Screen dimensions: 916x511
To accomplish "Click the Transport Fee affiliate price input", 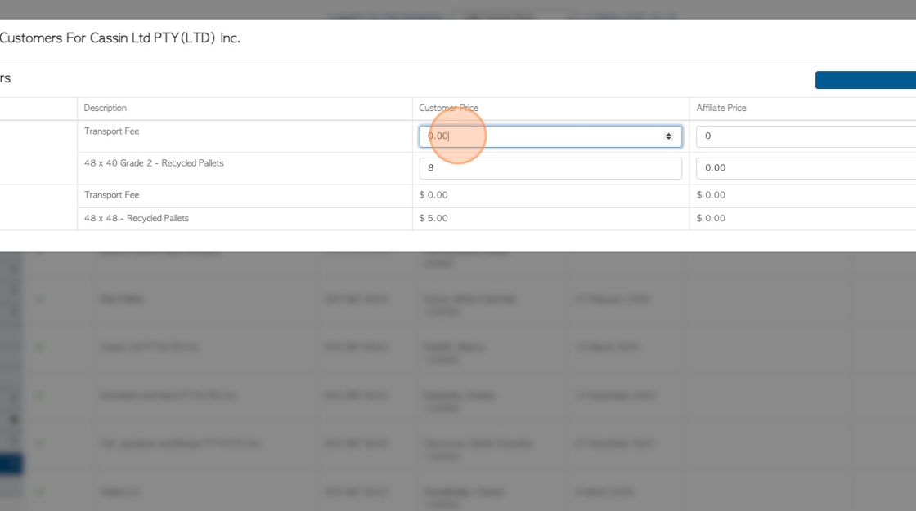I will pos(806,136).
